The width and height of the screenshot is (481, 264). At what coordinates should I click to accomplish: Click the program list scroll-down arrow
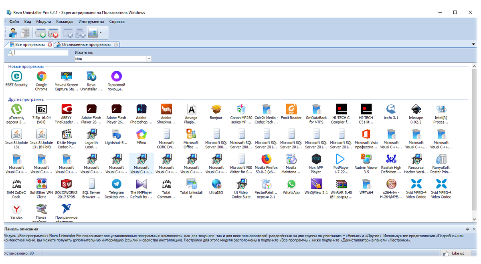[474, 220]
